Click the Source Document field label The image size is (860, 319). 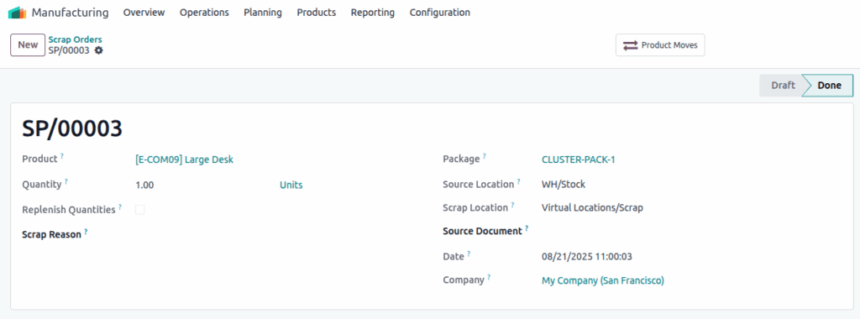(x=482, y=232)
